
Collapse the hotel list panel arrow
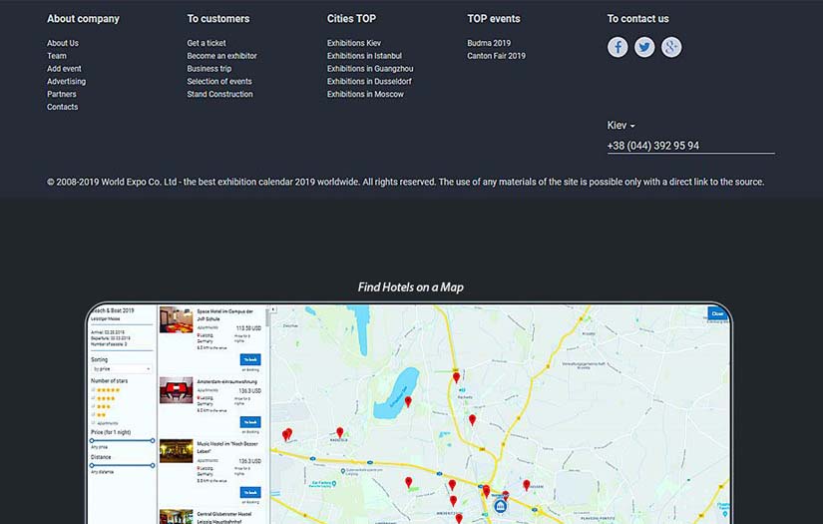point(273,309)
